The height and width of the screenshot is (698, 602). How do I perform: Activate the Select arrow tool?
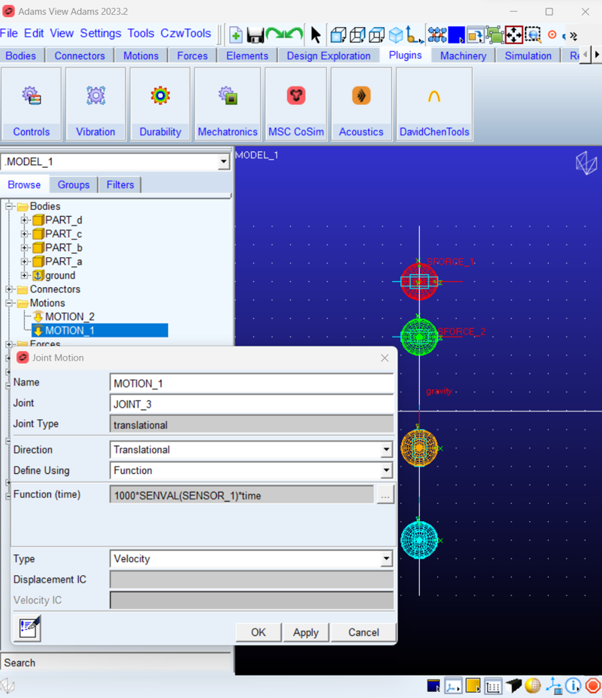[316, 34]
